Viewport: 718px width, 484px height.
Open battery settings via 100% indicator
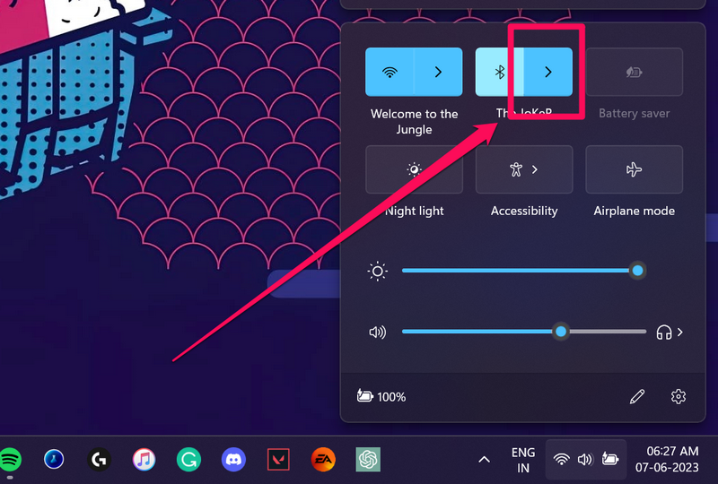[381, 396]
